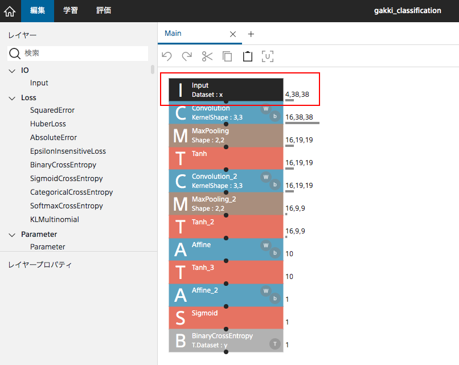Switch to the 評価 tab
Screen dimensions: 459x365
point(104,10)
